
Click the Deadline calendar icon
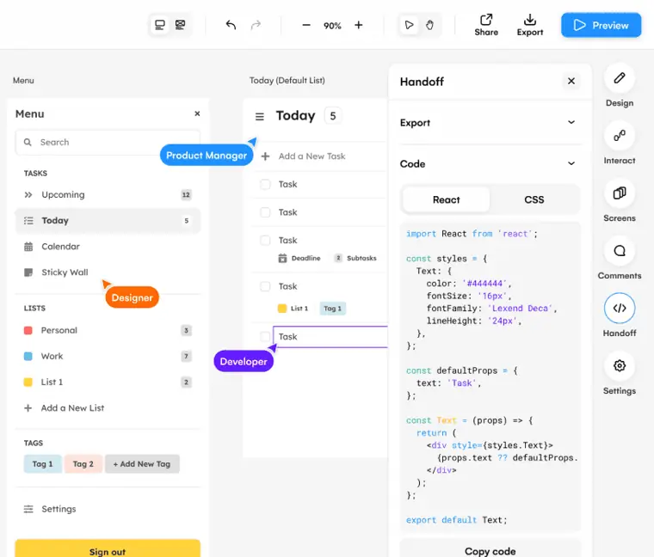point(282,258)
